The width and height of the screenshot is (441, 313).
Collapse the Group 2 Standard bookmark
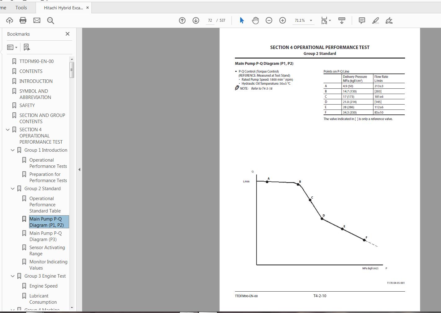tap(13, 189)
